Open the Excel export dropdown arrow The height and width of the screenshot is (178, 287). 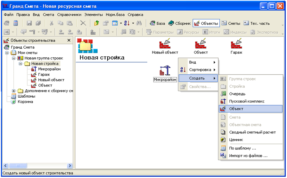click(13, 32)
